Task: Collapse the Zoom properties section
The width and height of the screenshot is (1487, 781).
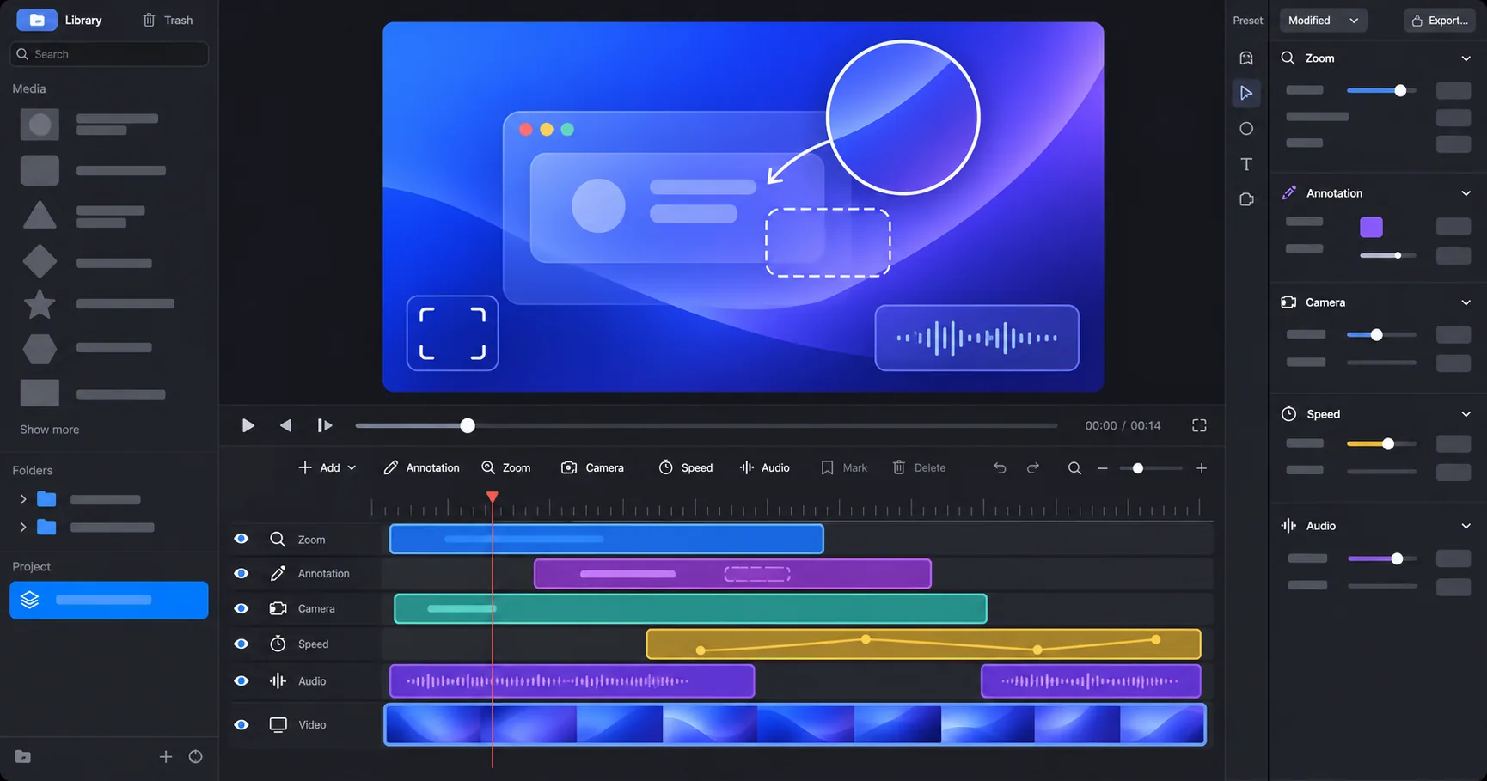Action: coord(1466,58)
